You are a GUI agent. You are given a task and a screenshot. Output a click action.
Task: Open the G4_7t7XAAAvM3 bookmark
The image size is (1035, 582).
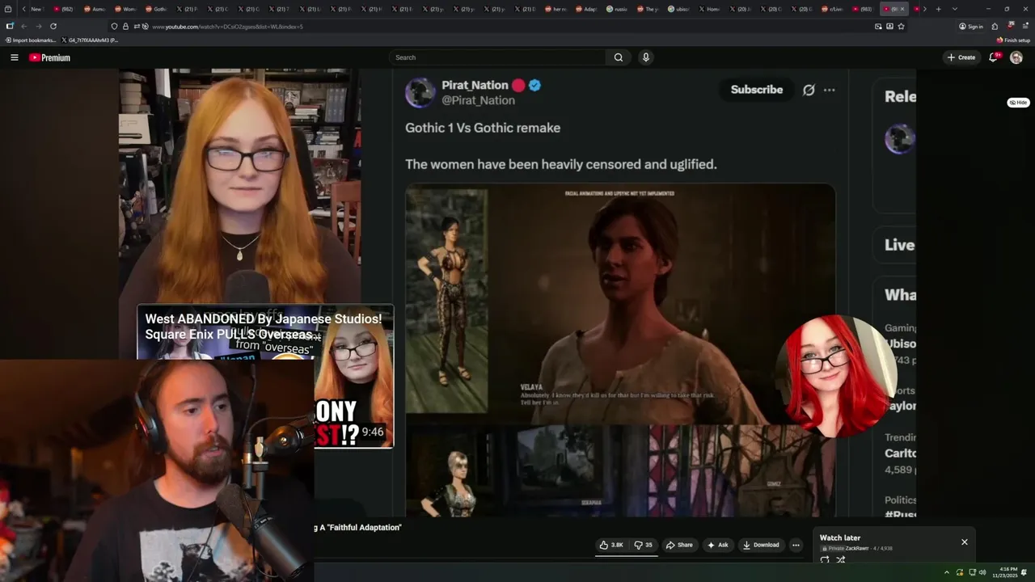coord(90,40)
